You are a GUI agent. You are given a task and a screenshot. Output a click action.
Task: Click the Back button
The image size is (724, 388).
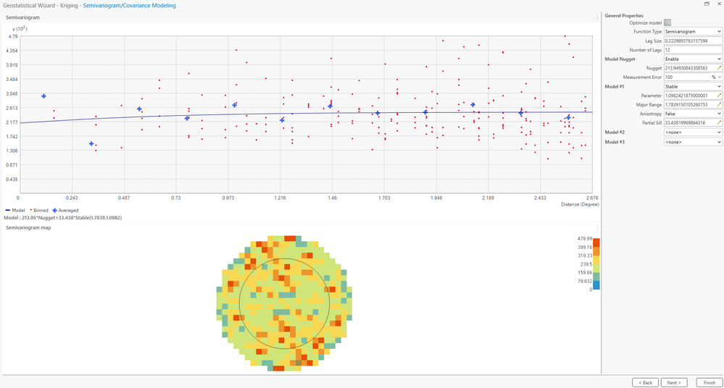645,382
